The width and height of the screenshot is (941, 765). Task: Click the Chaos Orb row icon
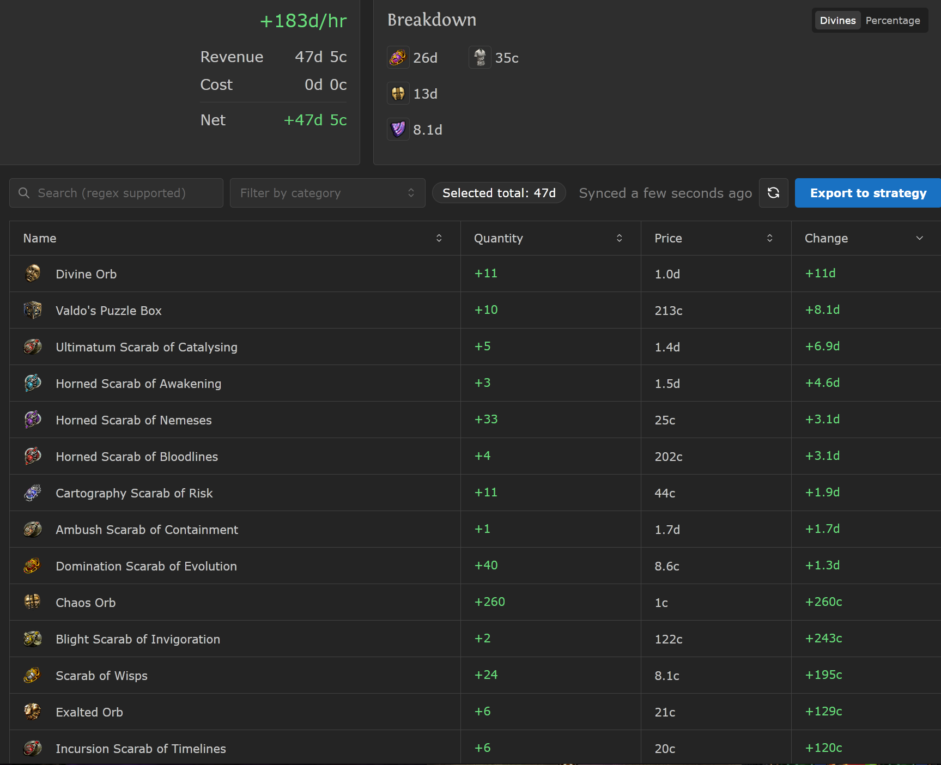(33, 602)
